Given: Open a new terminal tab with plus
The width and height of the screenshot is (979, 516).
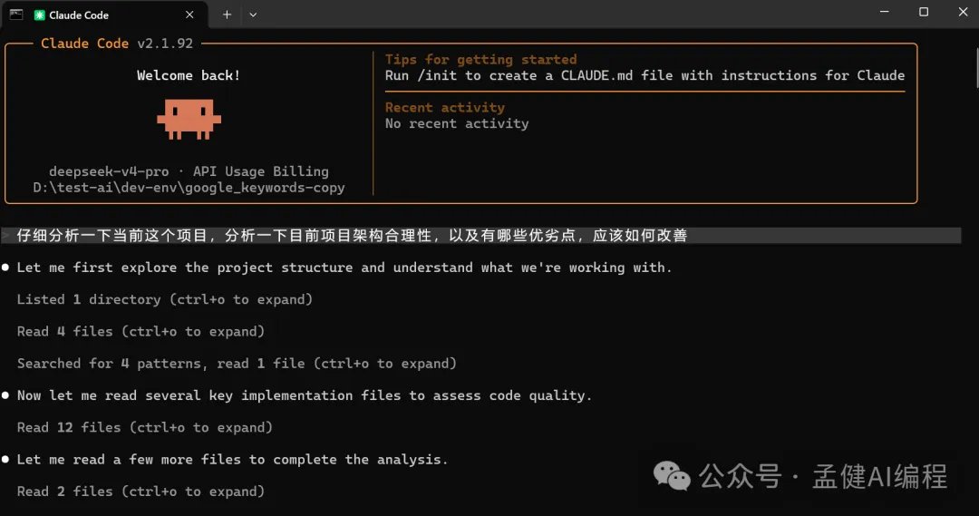Looking at the screenshot, I should click(227, 15).
